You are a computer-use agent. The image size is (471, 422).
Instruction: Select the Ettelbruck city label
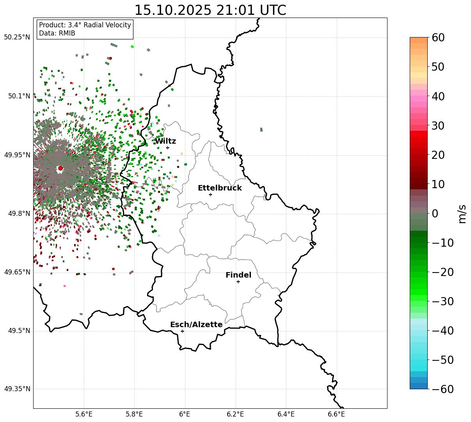tap(220, 188)
